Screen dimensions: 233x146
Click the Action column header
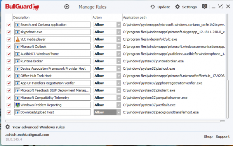click(97, 17)
